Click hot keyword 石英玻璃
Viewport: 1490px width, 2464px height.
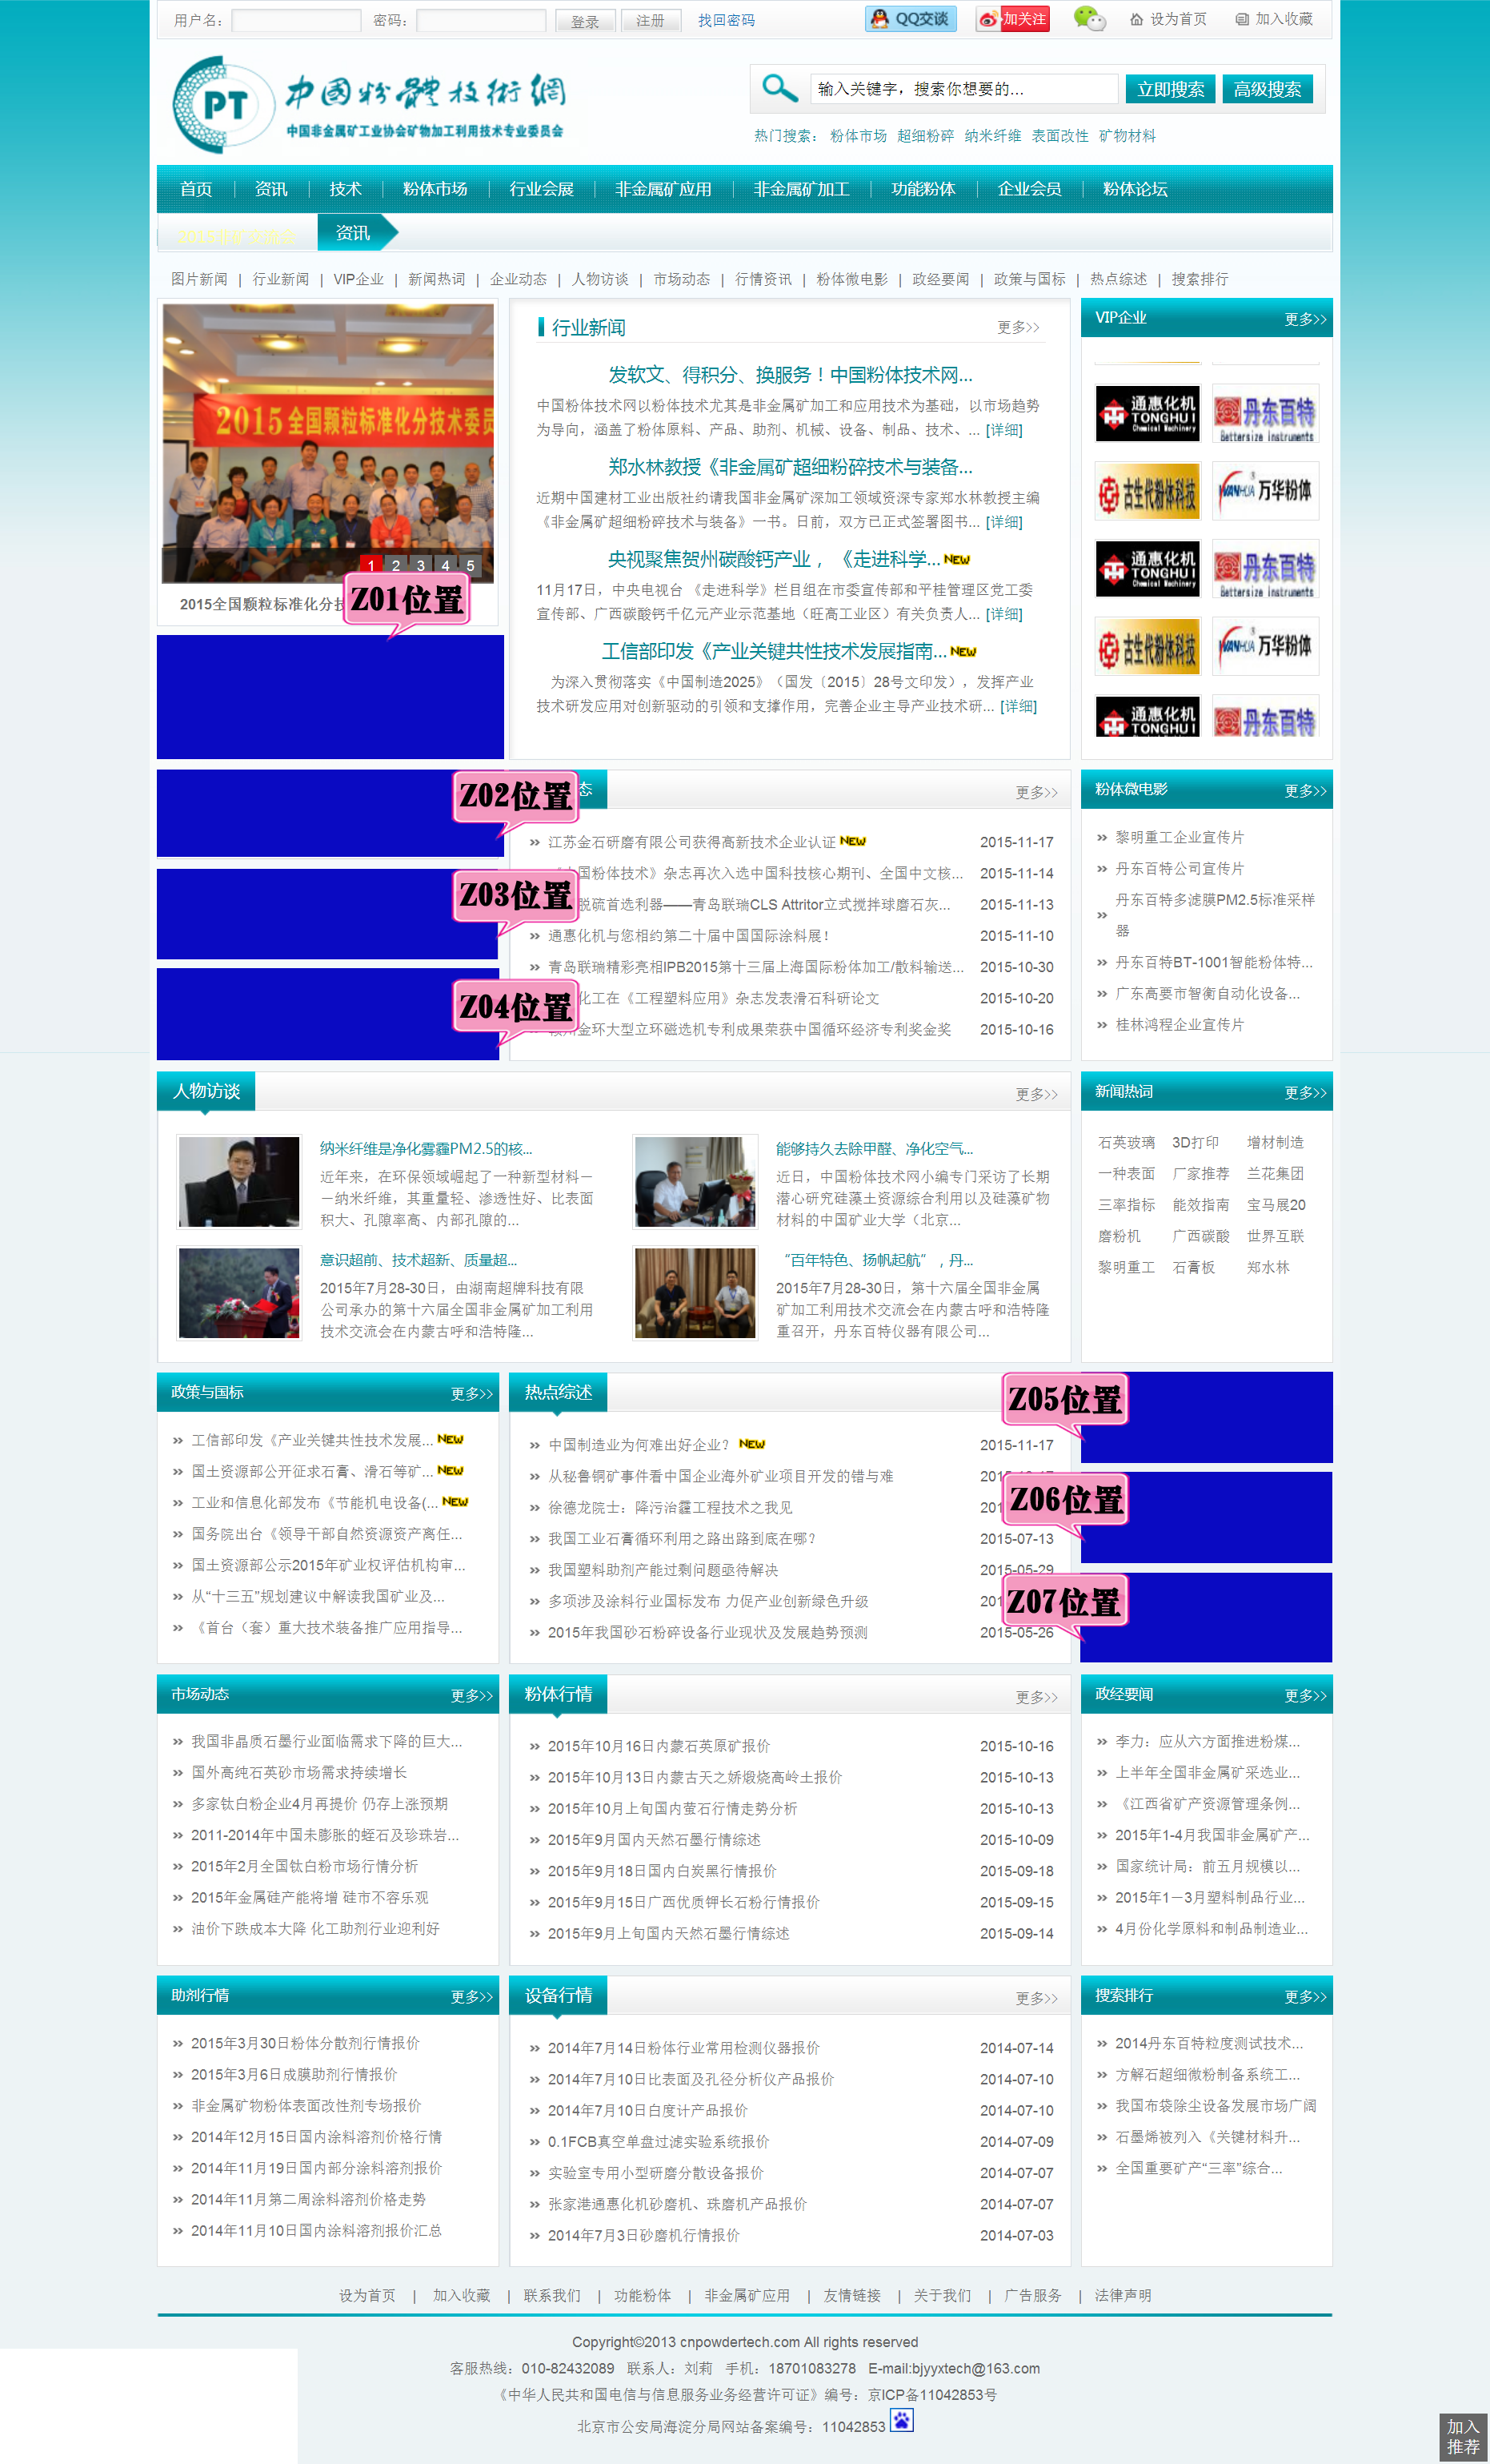[1126, 1142]
